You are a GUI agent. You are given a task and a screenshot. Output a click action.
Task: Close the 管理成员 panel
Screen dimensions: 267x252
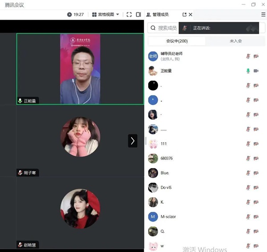click(191, 15)
